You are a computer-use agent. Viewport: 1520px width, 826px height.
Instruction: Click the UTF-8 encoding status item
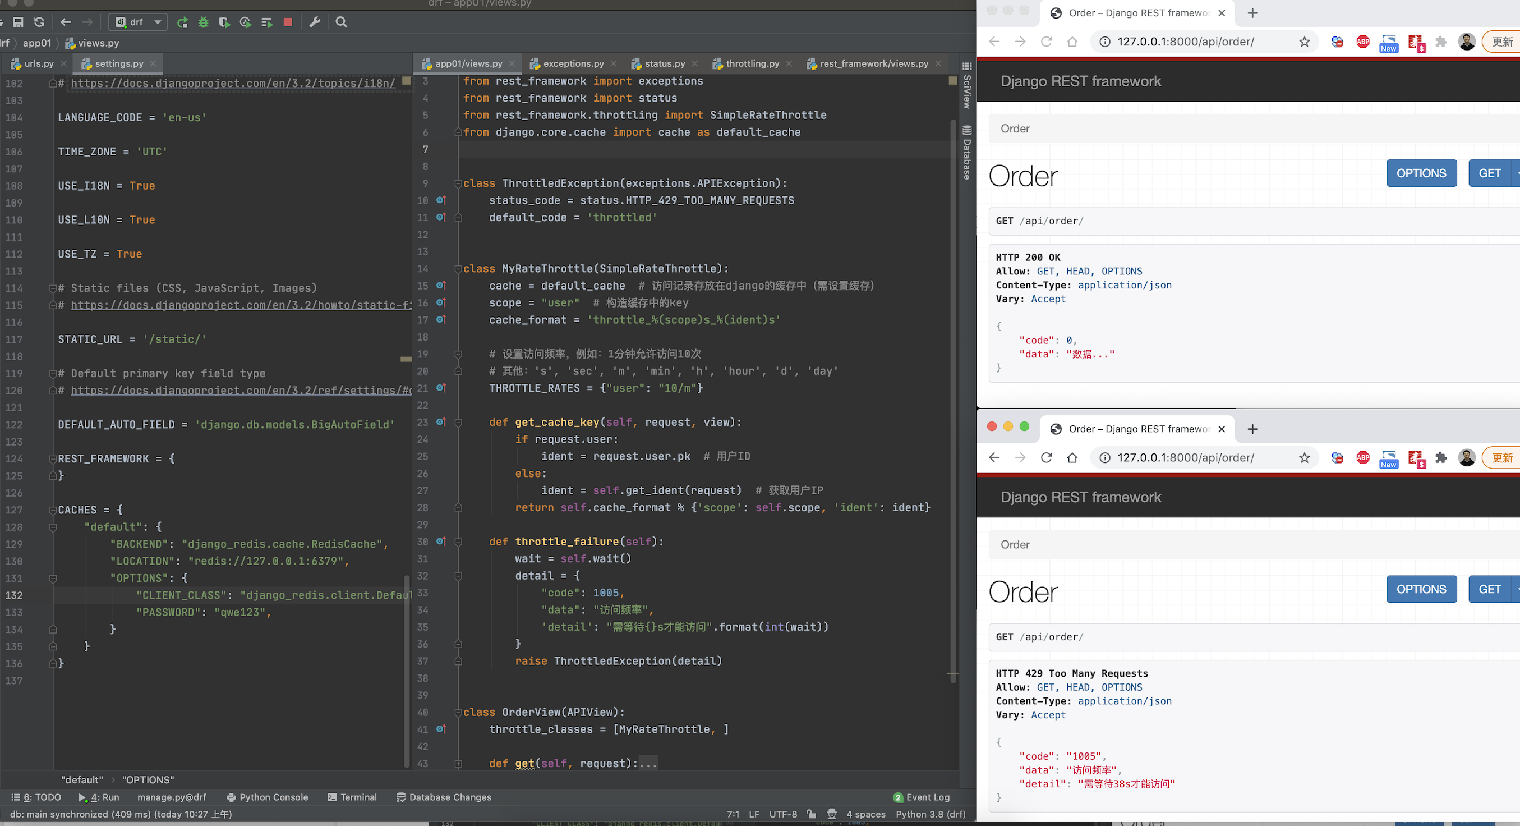coord(783,814)
